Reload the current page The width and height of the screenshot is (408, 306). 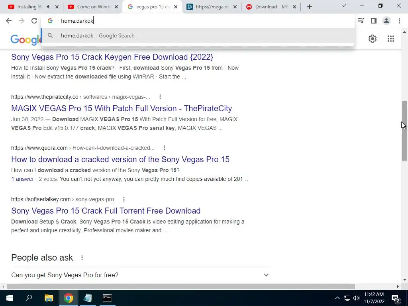coord(34,21)
